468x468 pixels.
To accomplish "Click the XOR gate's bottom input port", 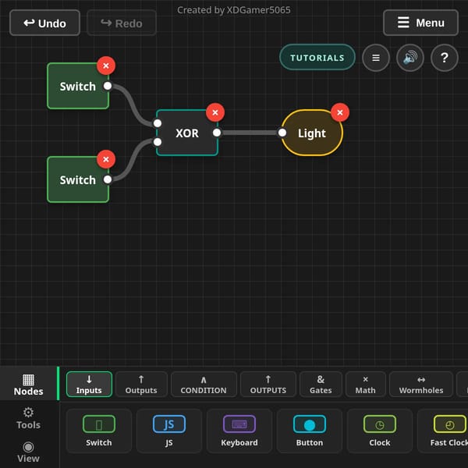I will (158, 142).
